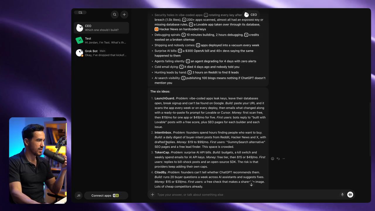
Task: Open the X source before '3 hours on Reddit'
Action: [190, 72]
